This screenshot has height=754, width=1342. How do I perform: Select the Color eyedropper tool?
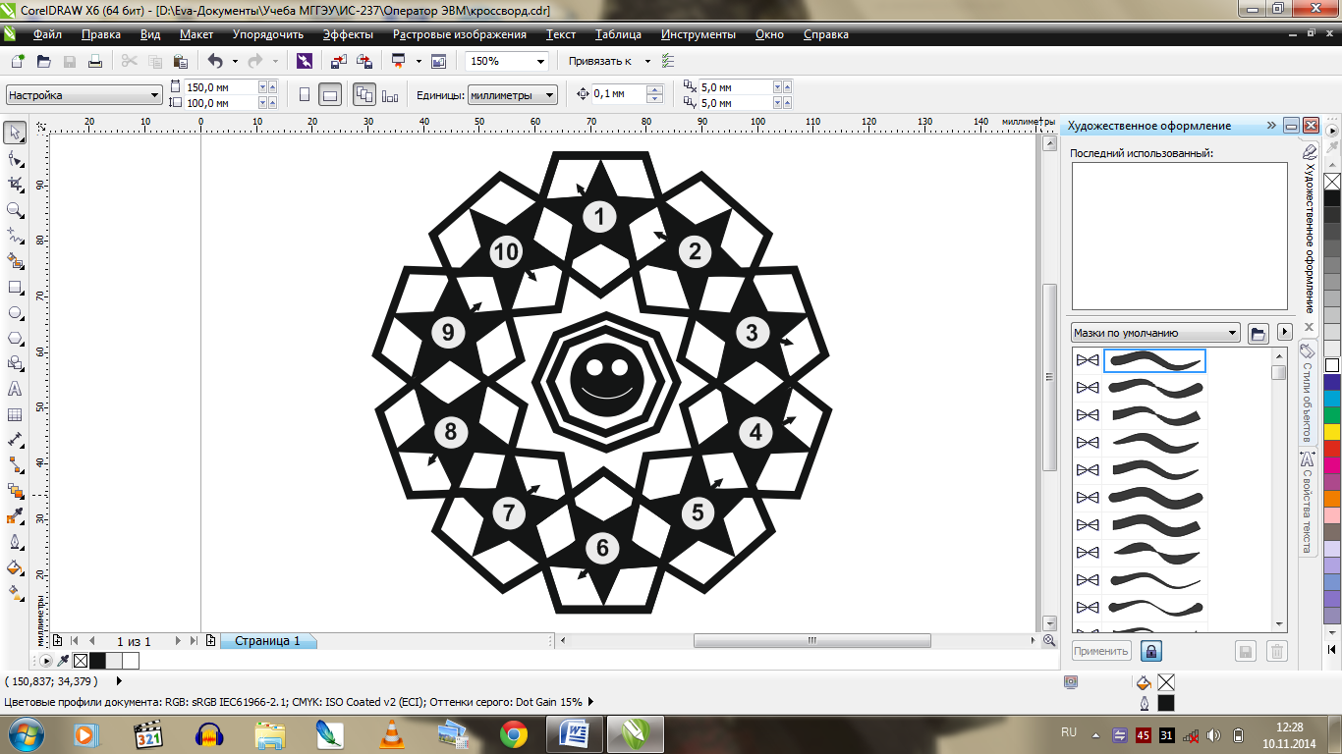tap(15, 516)
